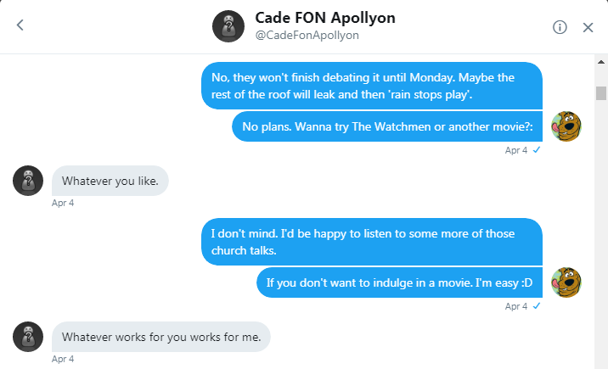Viewport: 608px width, 369px height.
Task: Select the 'Whatever you like.' message bubble
Action: 110,181
